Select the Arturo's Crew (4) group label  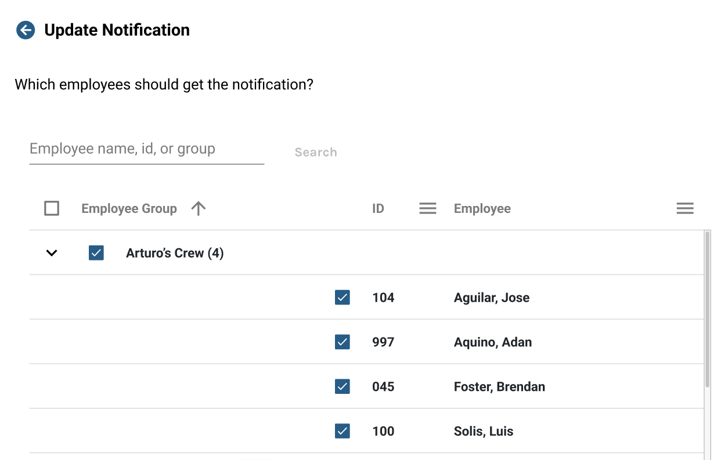(x=175, y=253)
